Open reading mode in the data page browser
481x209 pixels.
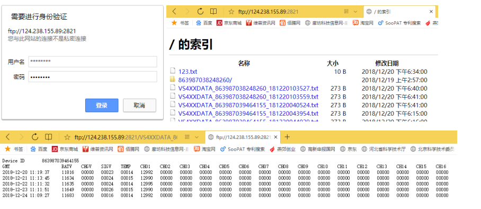(48, 137)
